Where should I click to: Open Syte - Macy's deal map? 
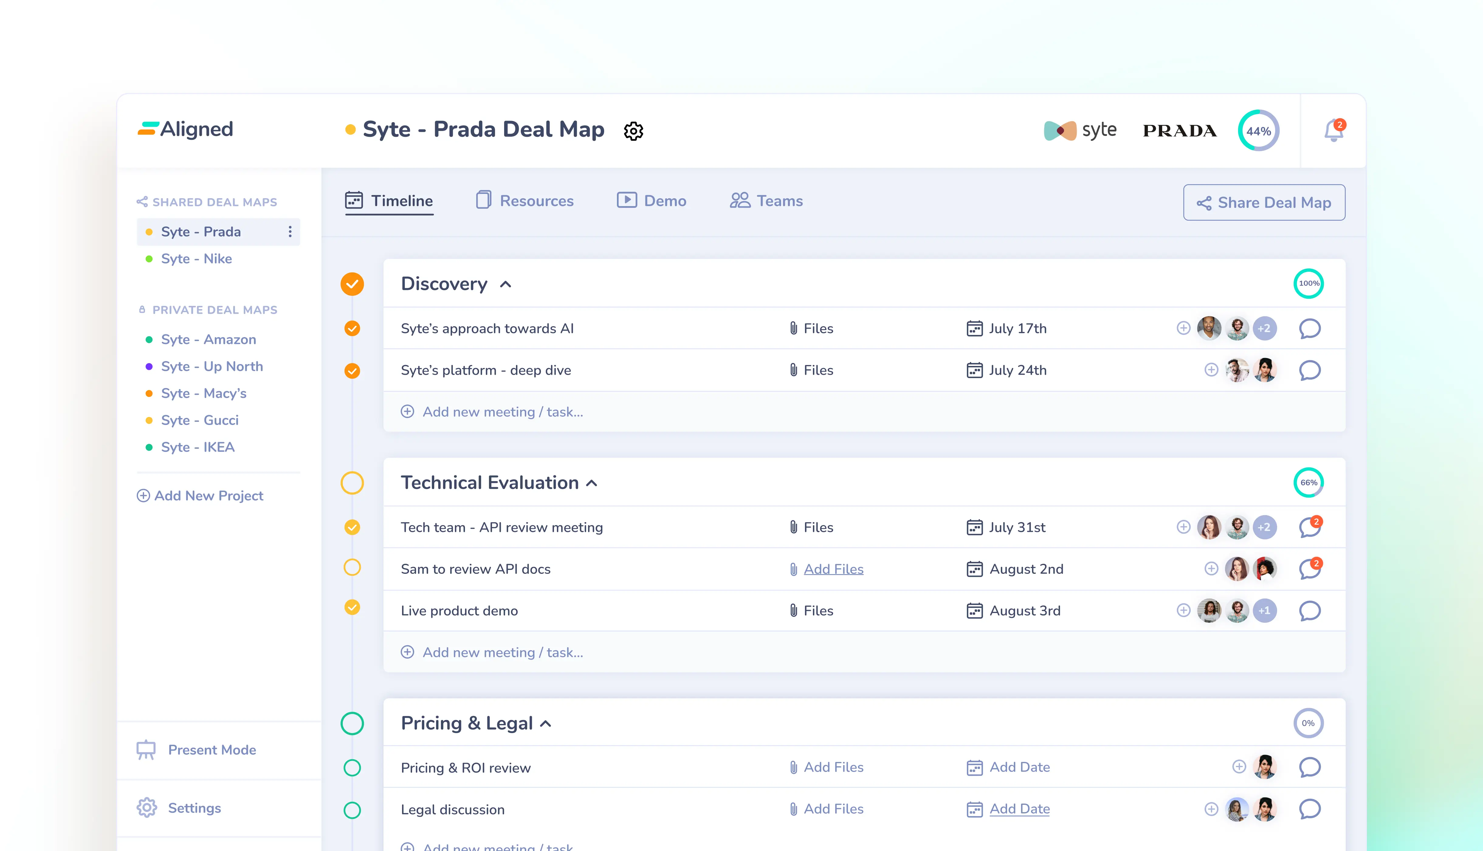tap(204, 393)
